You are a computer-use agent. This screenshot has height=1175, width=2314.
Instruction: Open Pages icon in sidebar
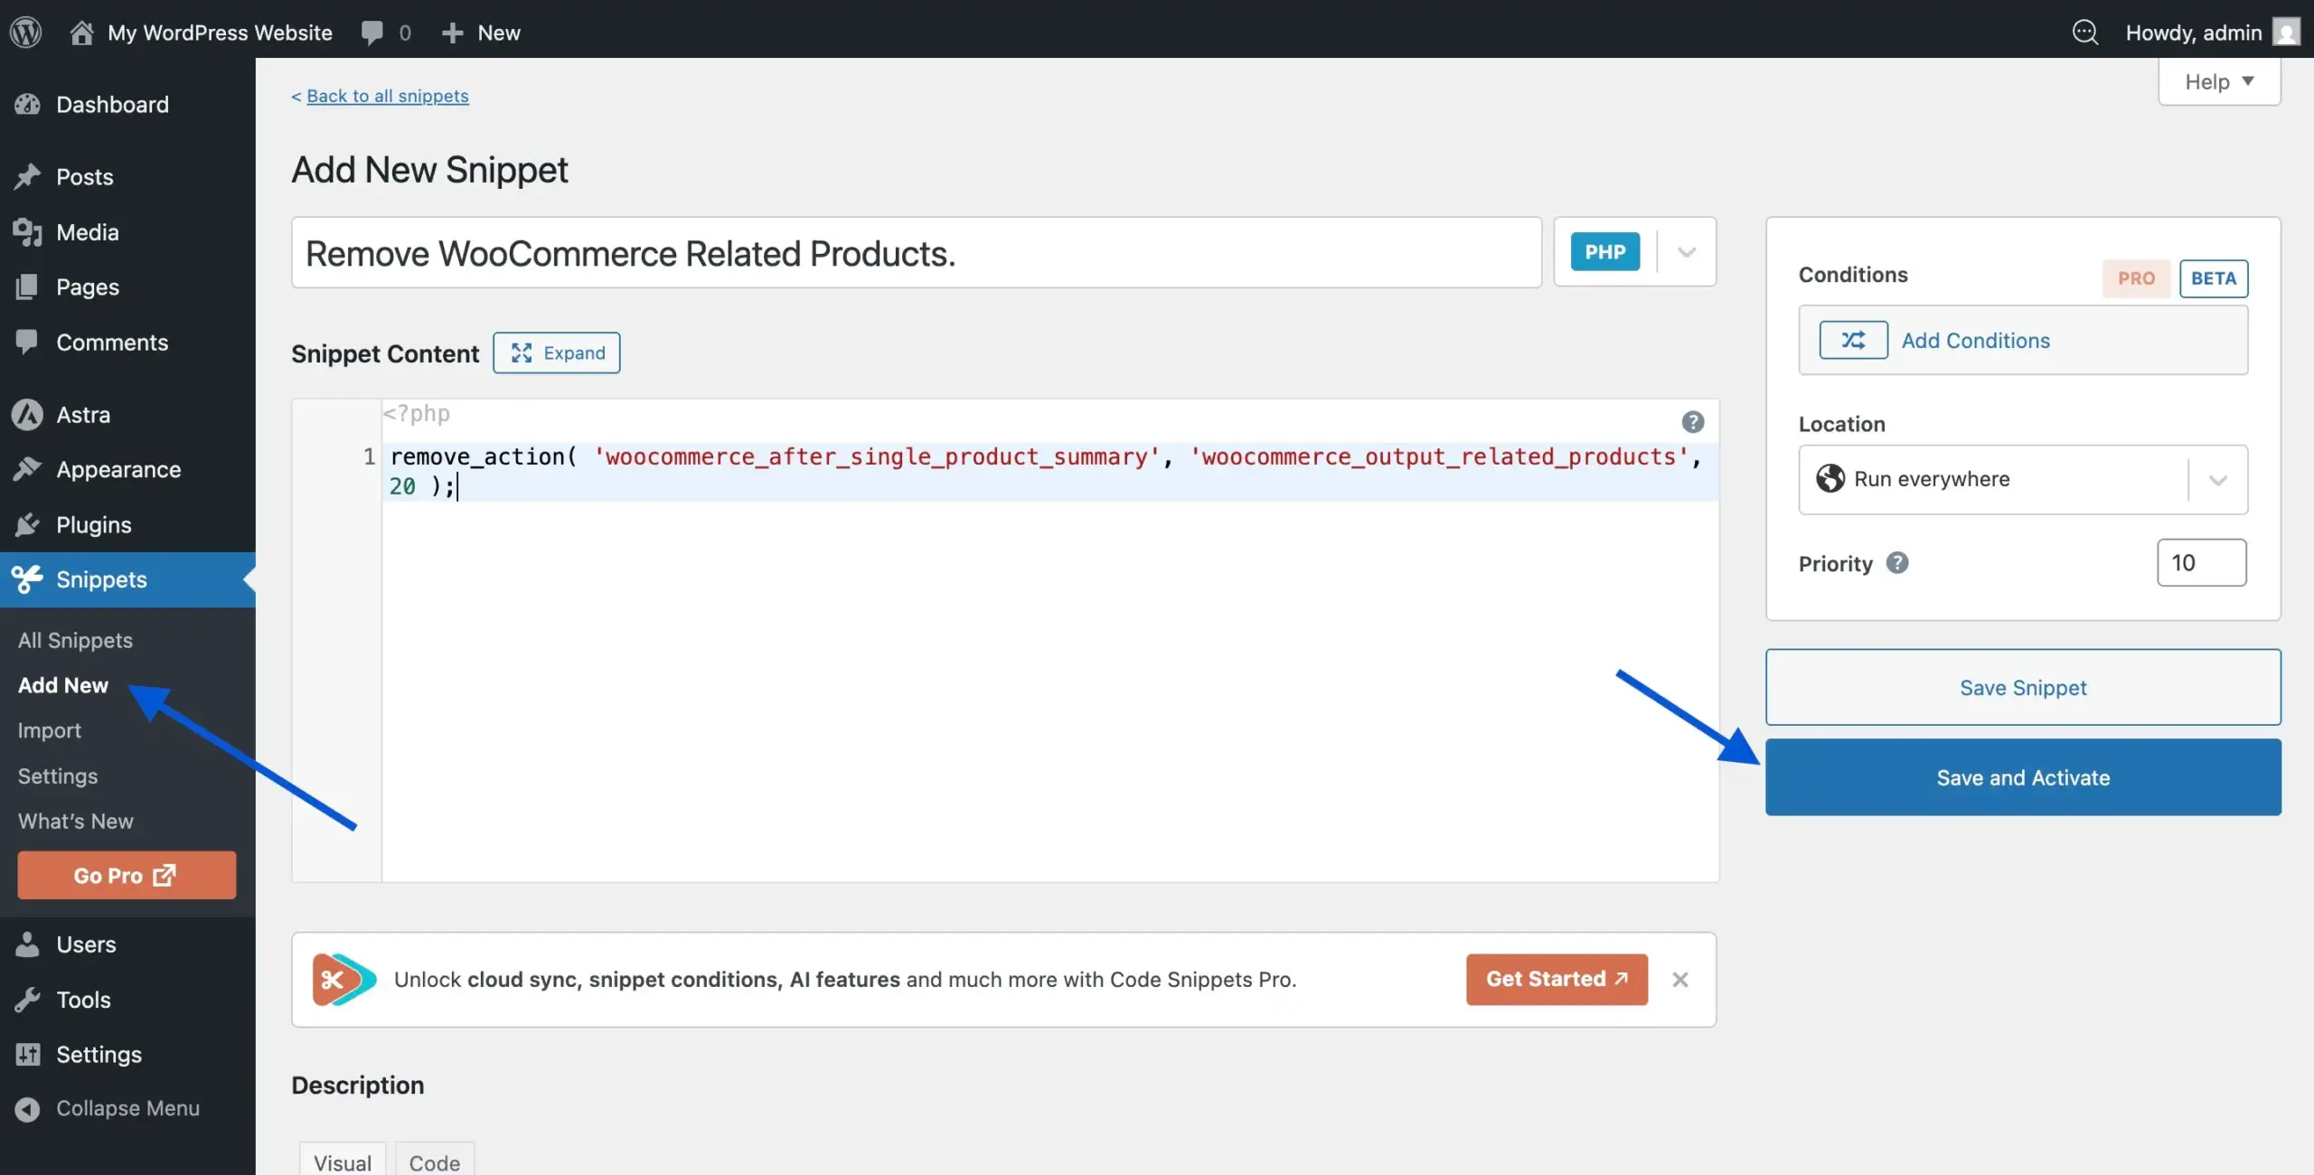point(27,287)
